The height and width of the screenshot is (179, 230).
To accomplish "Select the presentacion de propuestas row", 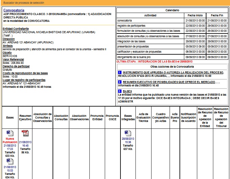I will click(x=172, y=46).
